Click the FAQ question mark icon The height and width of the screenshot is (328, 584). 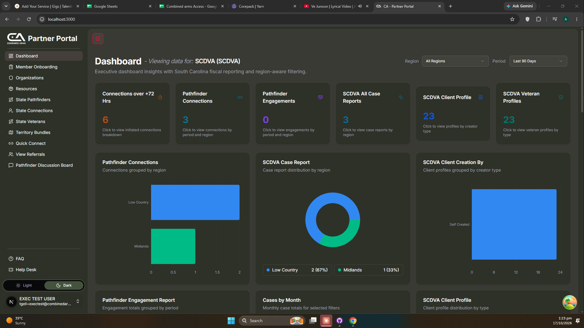[x=11, y=259]
